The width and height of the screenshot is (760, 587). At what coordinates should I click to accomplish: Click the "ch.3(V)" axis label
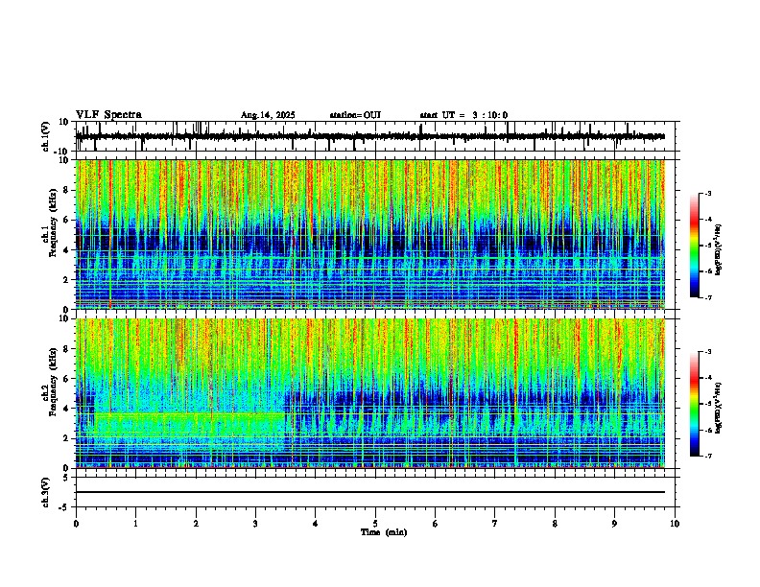tap(46, 492)
